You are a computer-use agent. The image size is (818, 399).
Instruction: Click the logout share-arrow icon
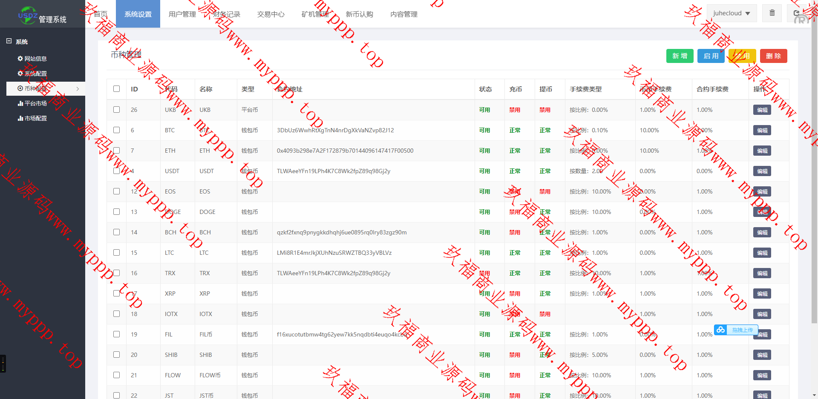tap(796, 13)
